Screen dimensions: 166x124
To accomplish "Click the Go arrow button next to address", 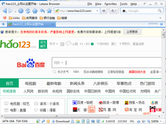I will click(x=103, y=11).
